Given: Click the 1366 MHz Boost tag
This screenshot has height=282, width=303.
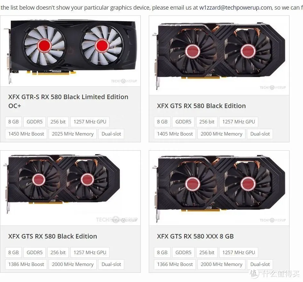Looking at the screenshot, I should tap(175, 264).
